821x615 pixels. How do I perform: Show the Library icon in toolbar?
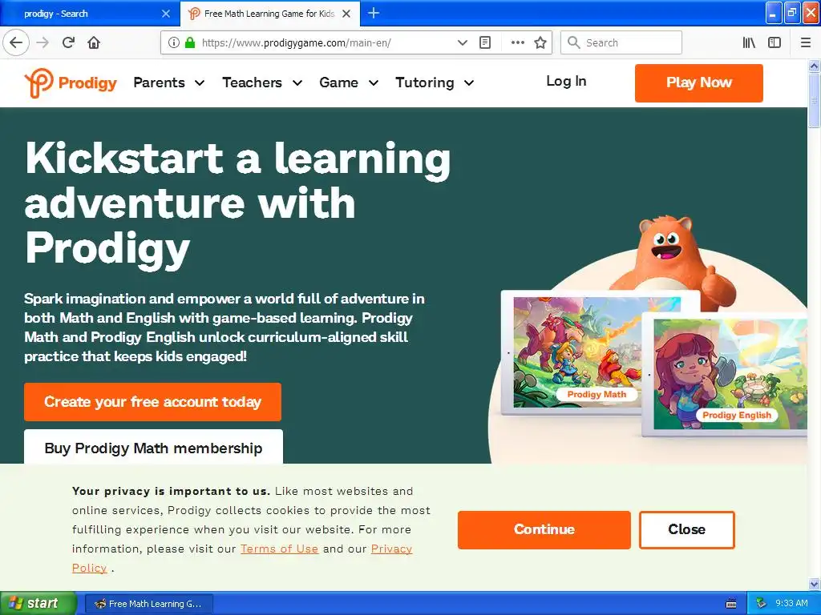click(x=749, y=43)
